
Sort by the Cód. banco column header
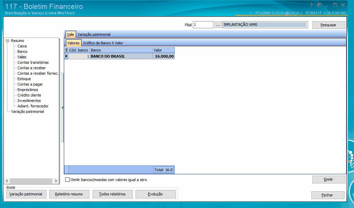pyautogui.click(x=79, y=50)
